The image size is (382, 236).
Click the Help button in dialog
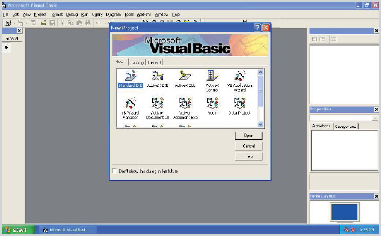(248, 156)
